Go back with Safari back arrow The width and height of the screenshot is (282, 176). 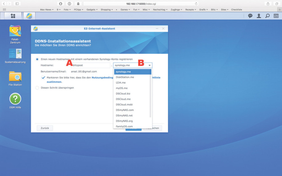click(x=4, y=4)
